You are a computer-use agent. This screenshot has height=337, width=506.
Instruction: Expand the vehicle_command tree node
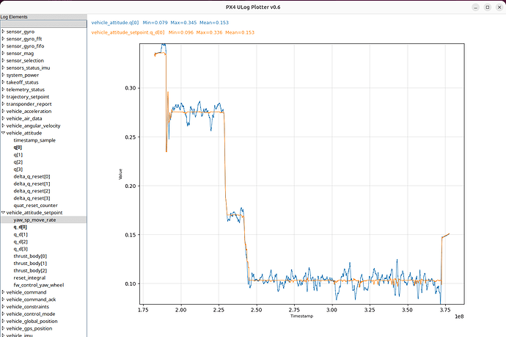(x=3, y=291)
